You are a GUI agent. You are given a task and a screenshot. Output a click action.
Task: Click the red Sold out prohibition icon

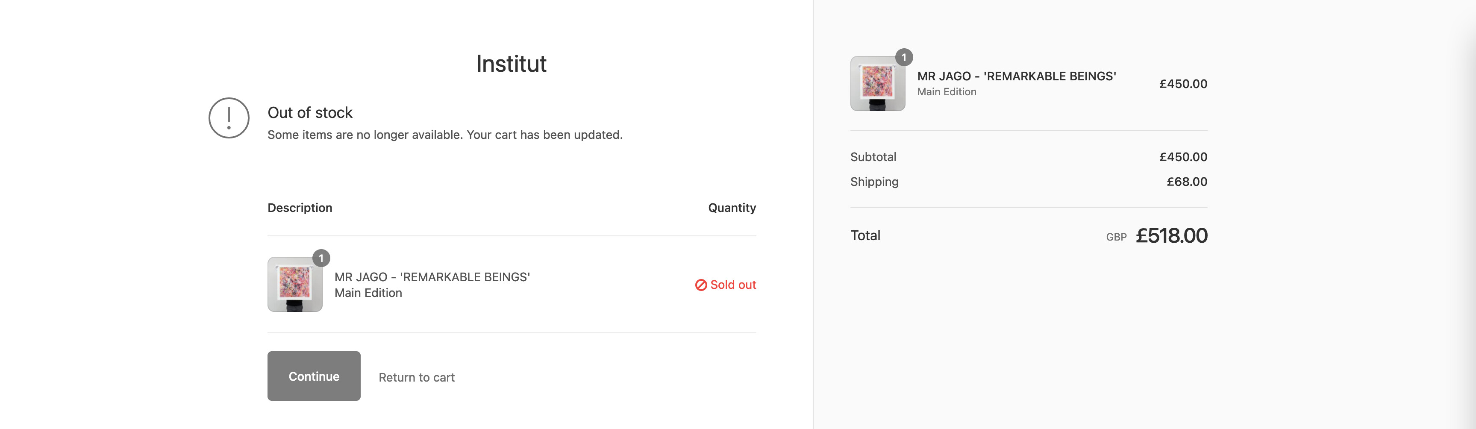pyautogui.click(x=701, y=285)
